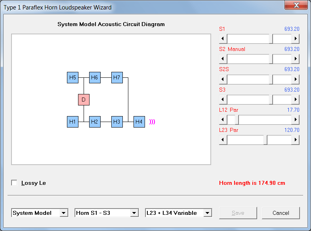Click the L12 Par label
Image resolution: width=311 pixels, height=231 pixels.
pos(229,110)
